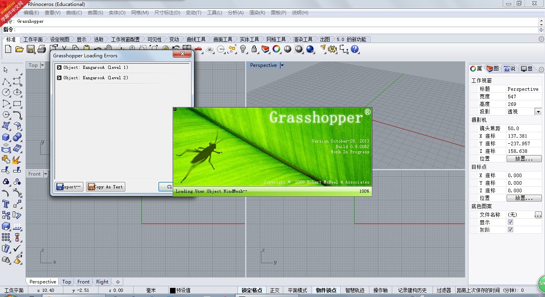
Task: Click the Grasshopper loading progress bar
Action: [x=272, y=191]
